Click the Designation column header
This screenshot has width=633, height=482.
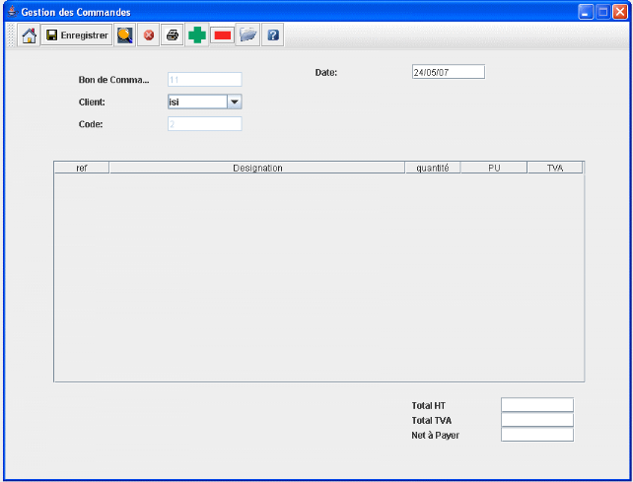(x=257, y=168)
